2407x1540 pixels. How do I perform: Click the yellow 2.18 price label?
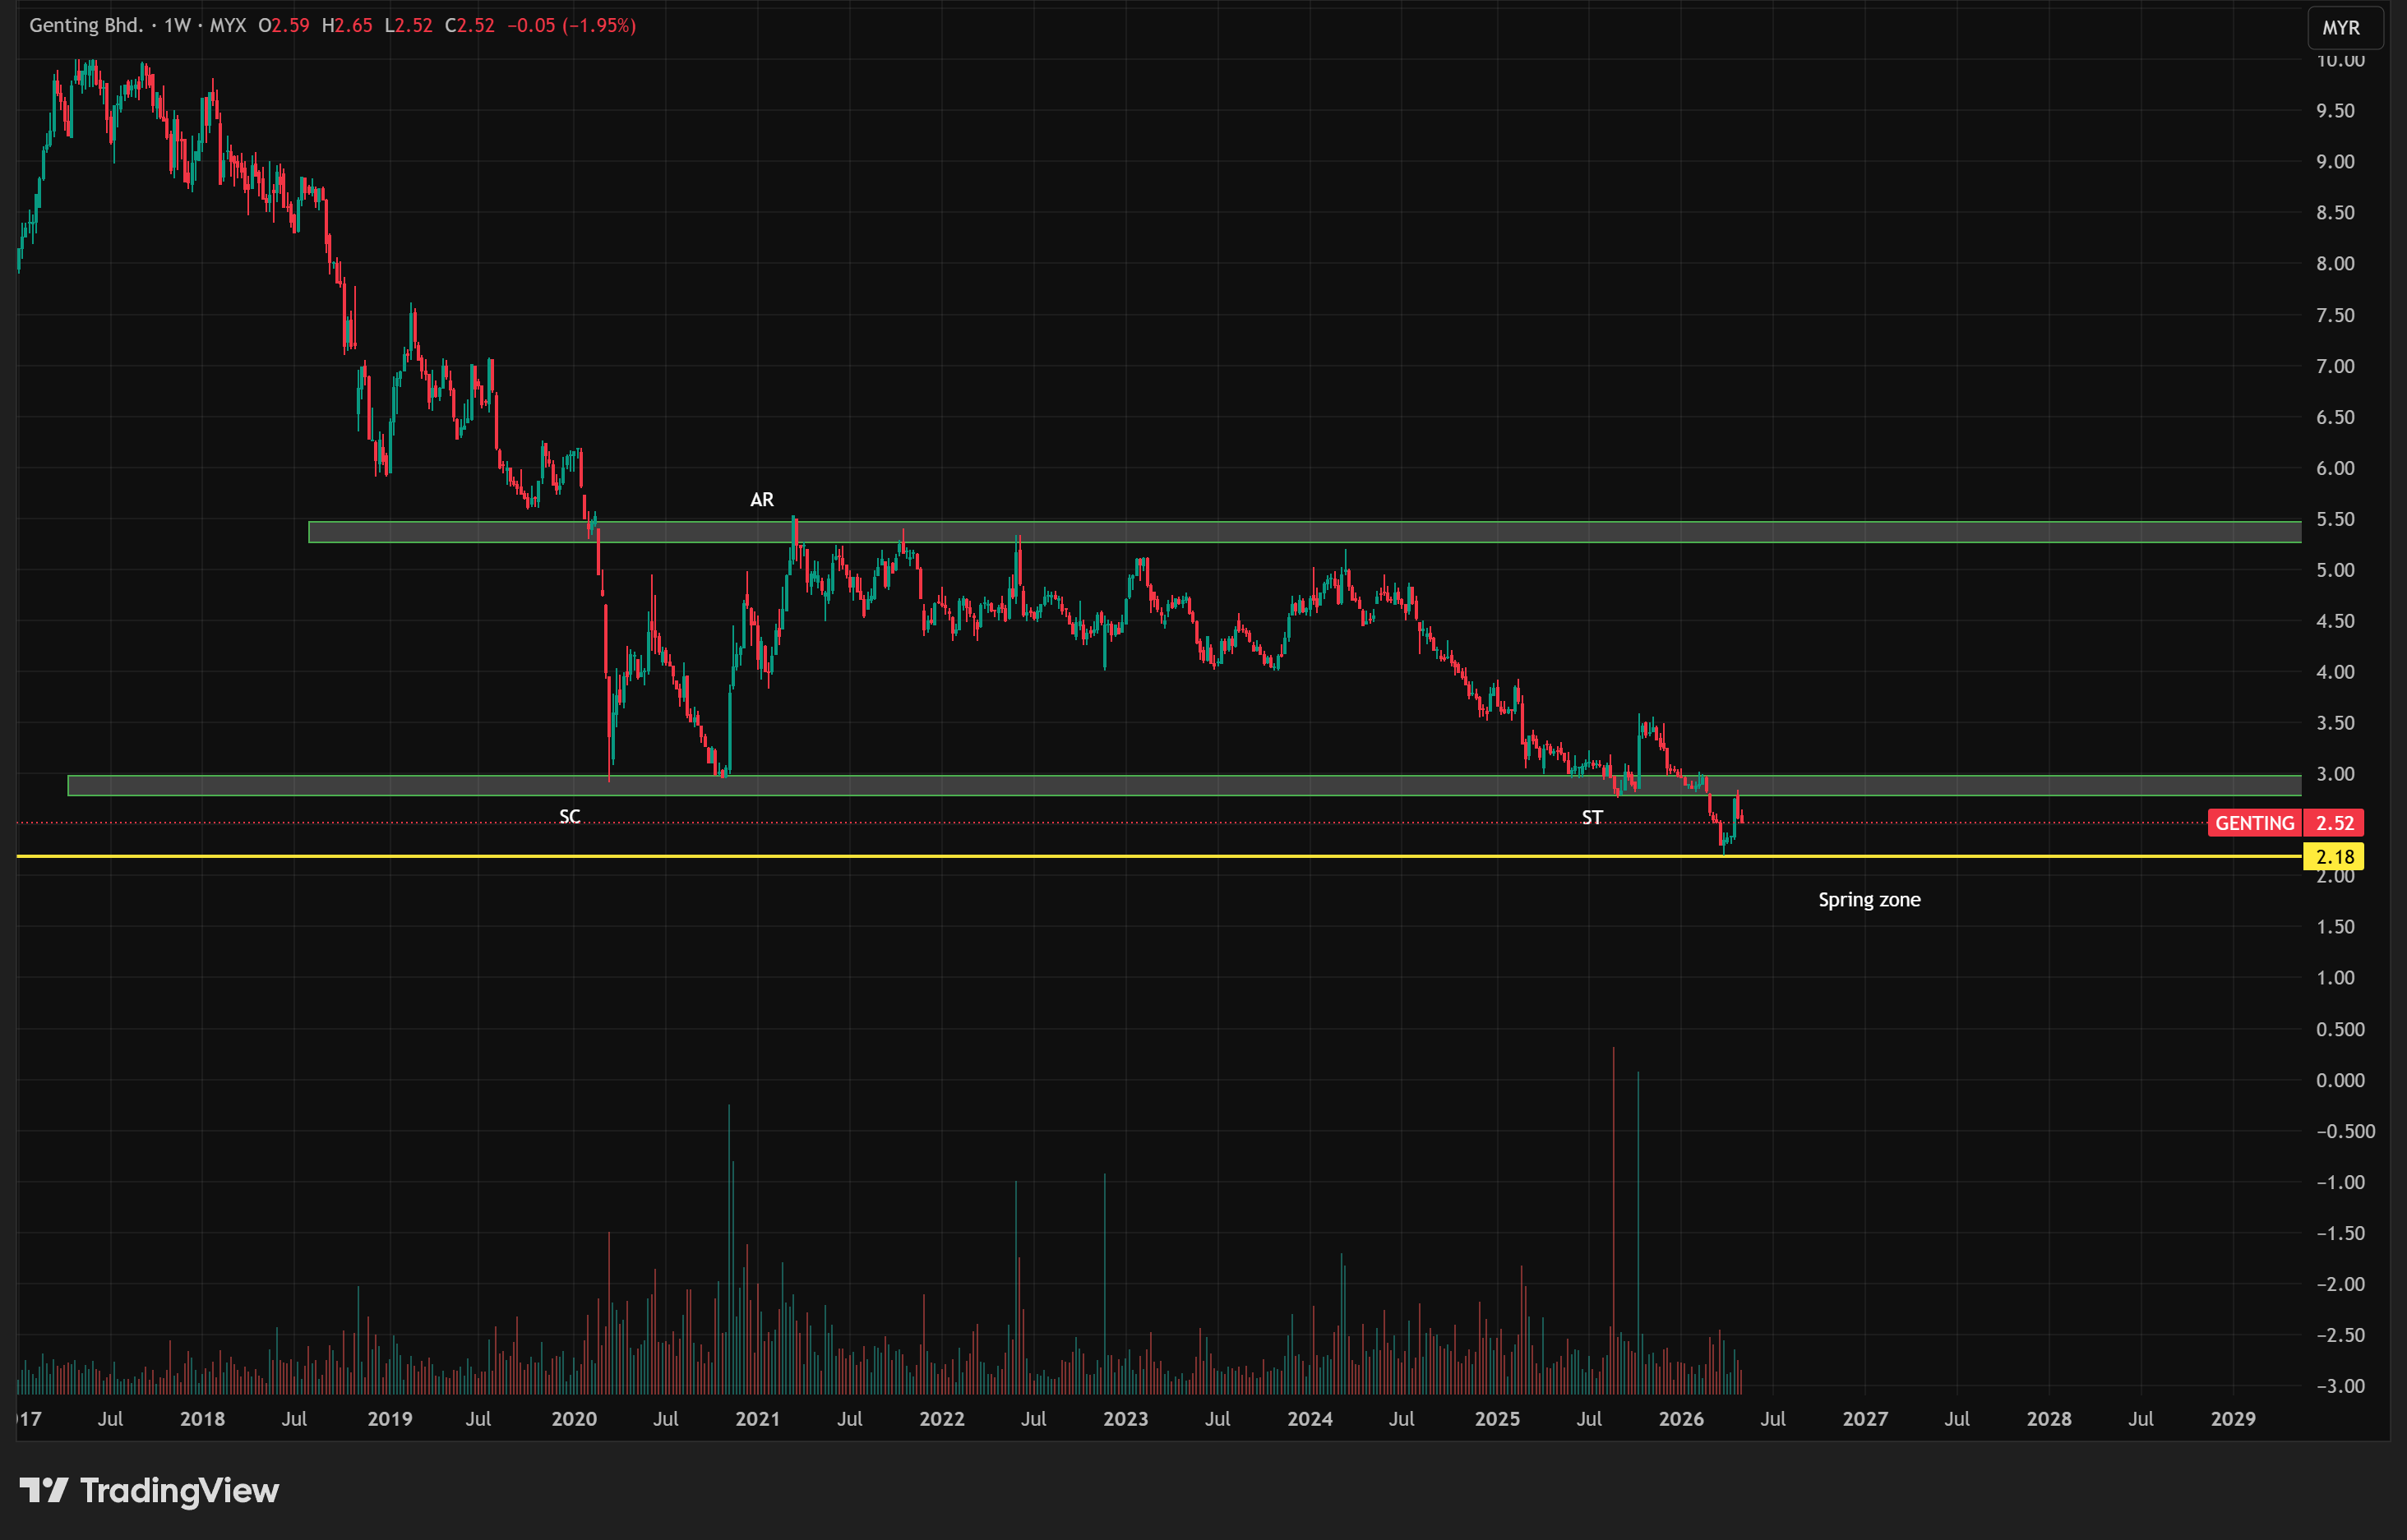[2334, 857]
